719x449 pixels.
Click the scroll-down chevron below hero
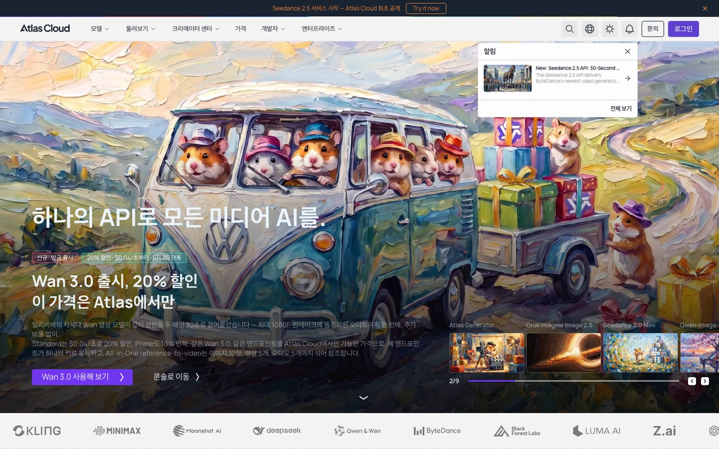click(x=363, y=397)
